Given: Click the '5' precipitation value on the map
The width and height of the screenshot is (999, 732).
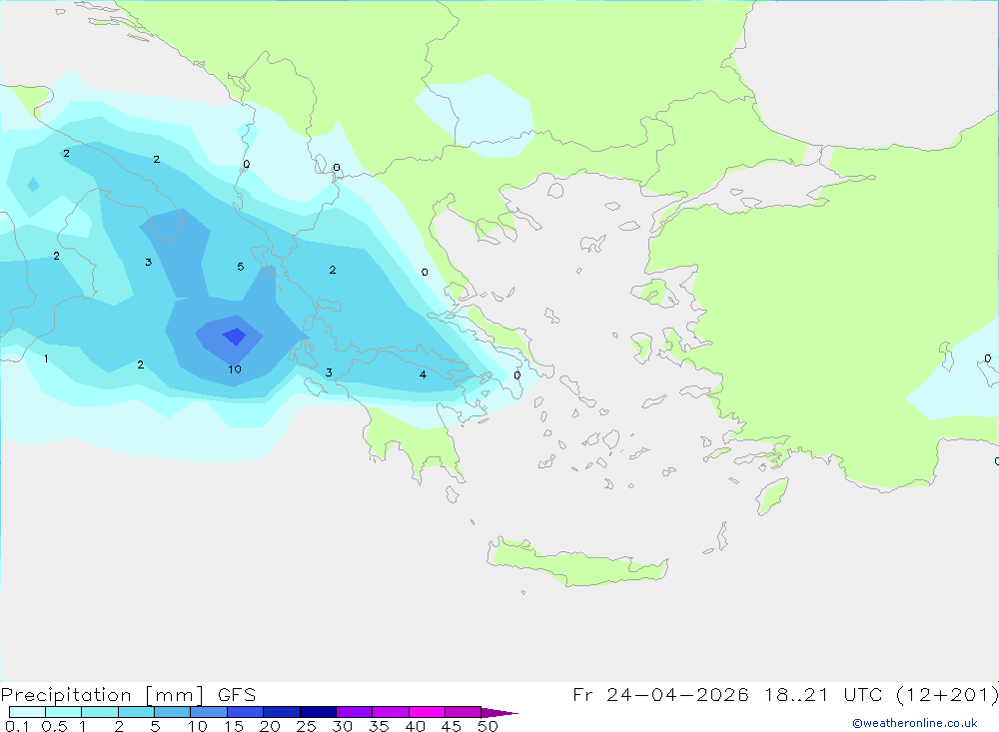Looking at the screenshot, I should coord(240,267).
